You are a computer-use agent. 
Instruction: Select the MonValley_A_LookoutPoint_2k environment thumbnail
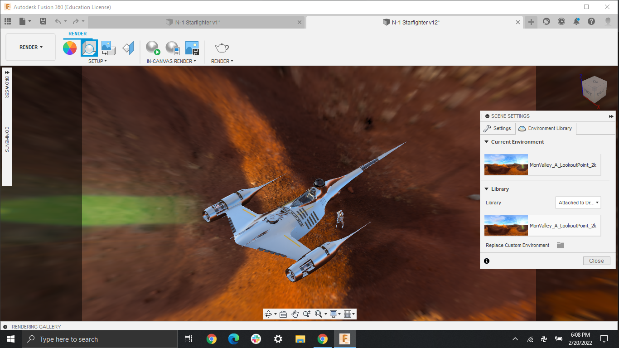click(506, 225)
